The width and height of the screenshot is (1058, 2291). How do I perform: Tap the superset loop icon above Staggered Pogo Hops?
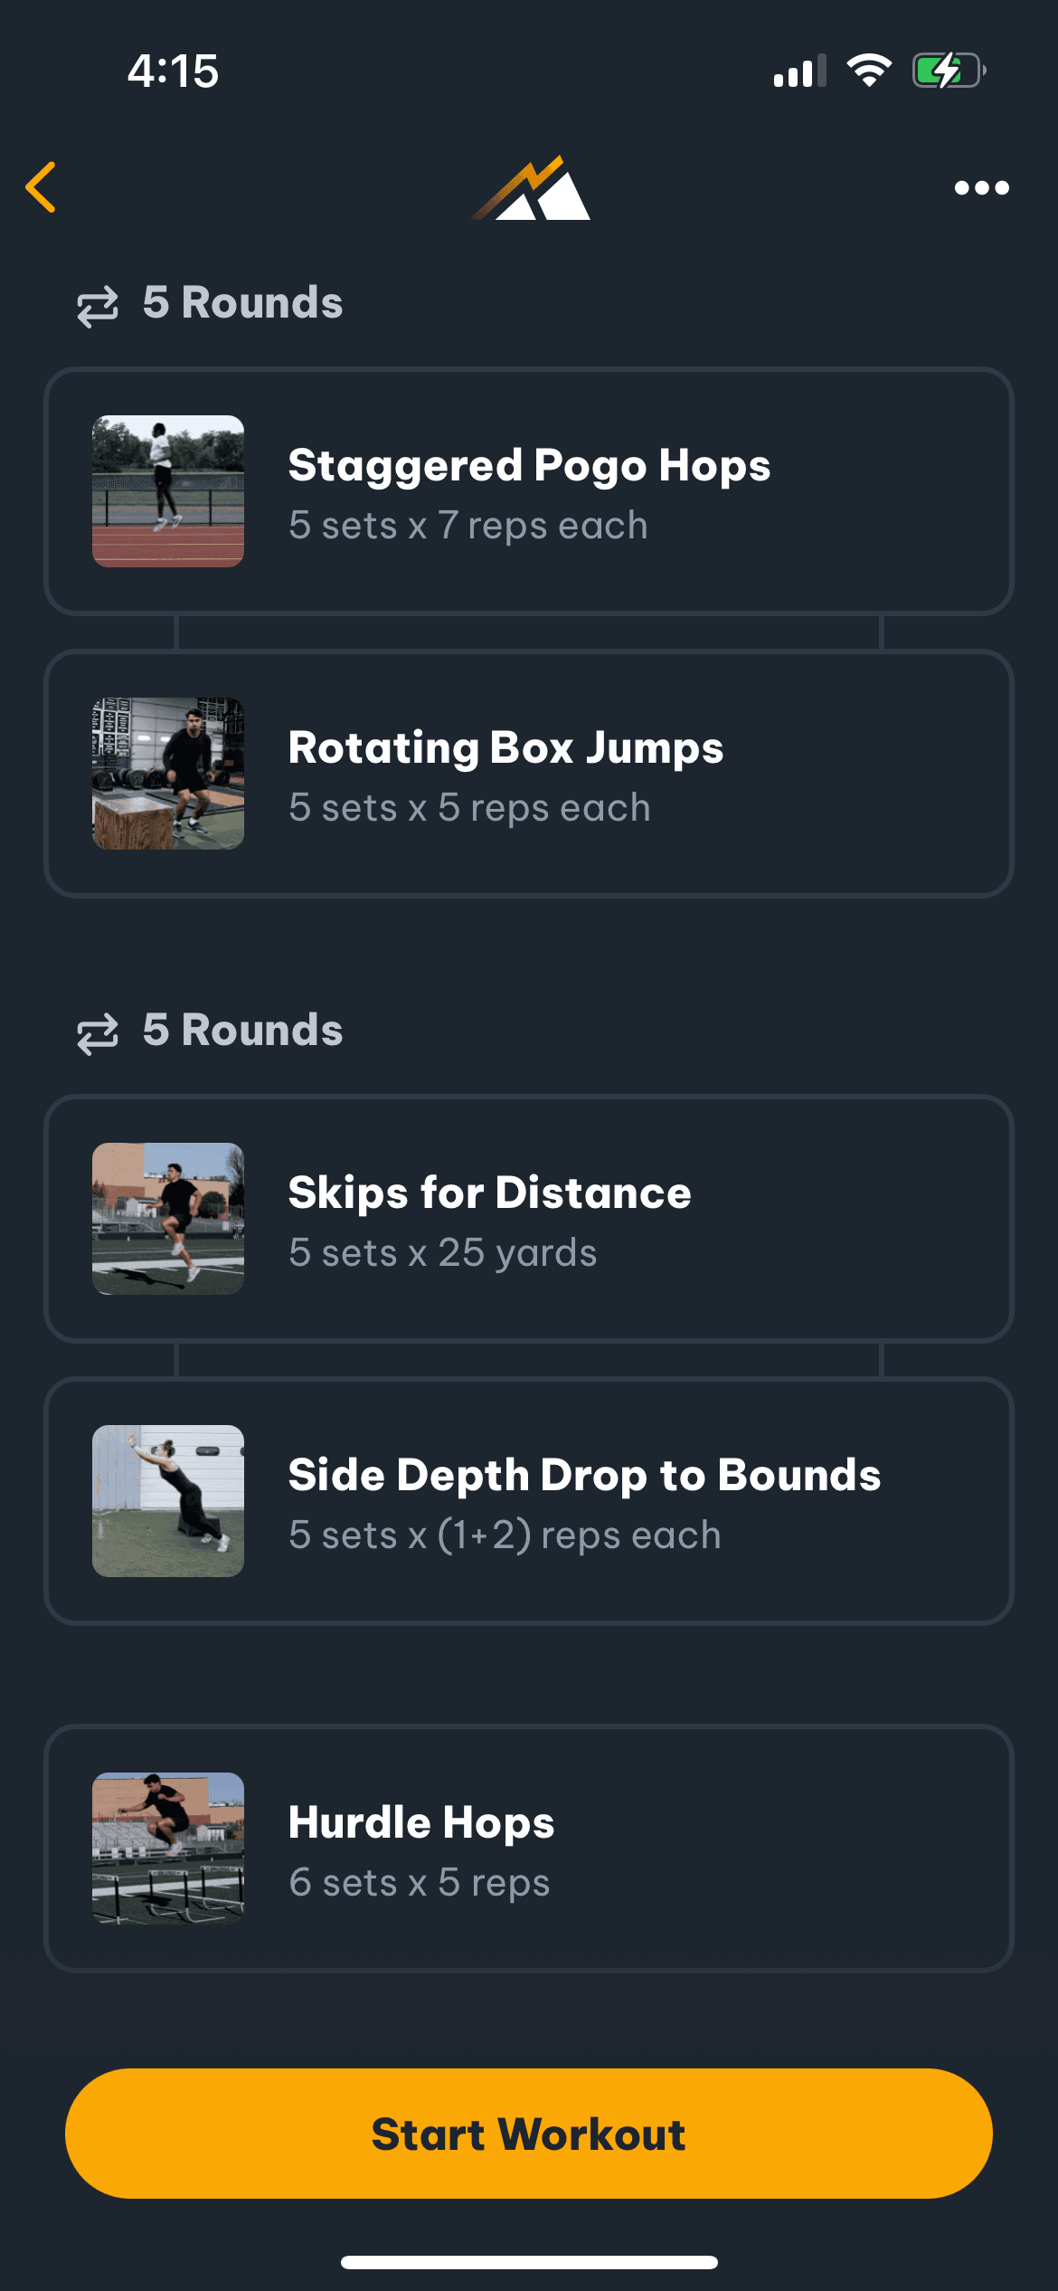pos(99,304)
